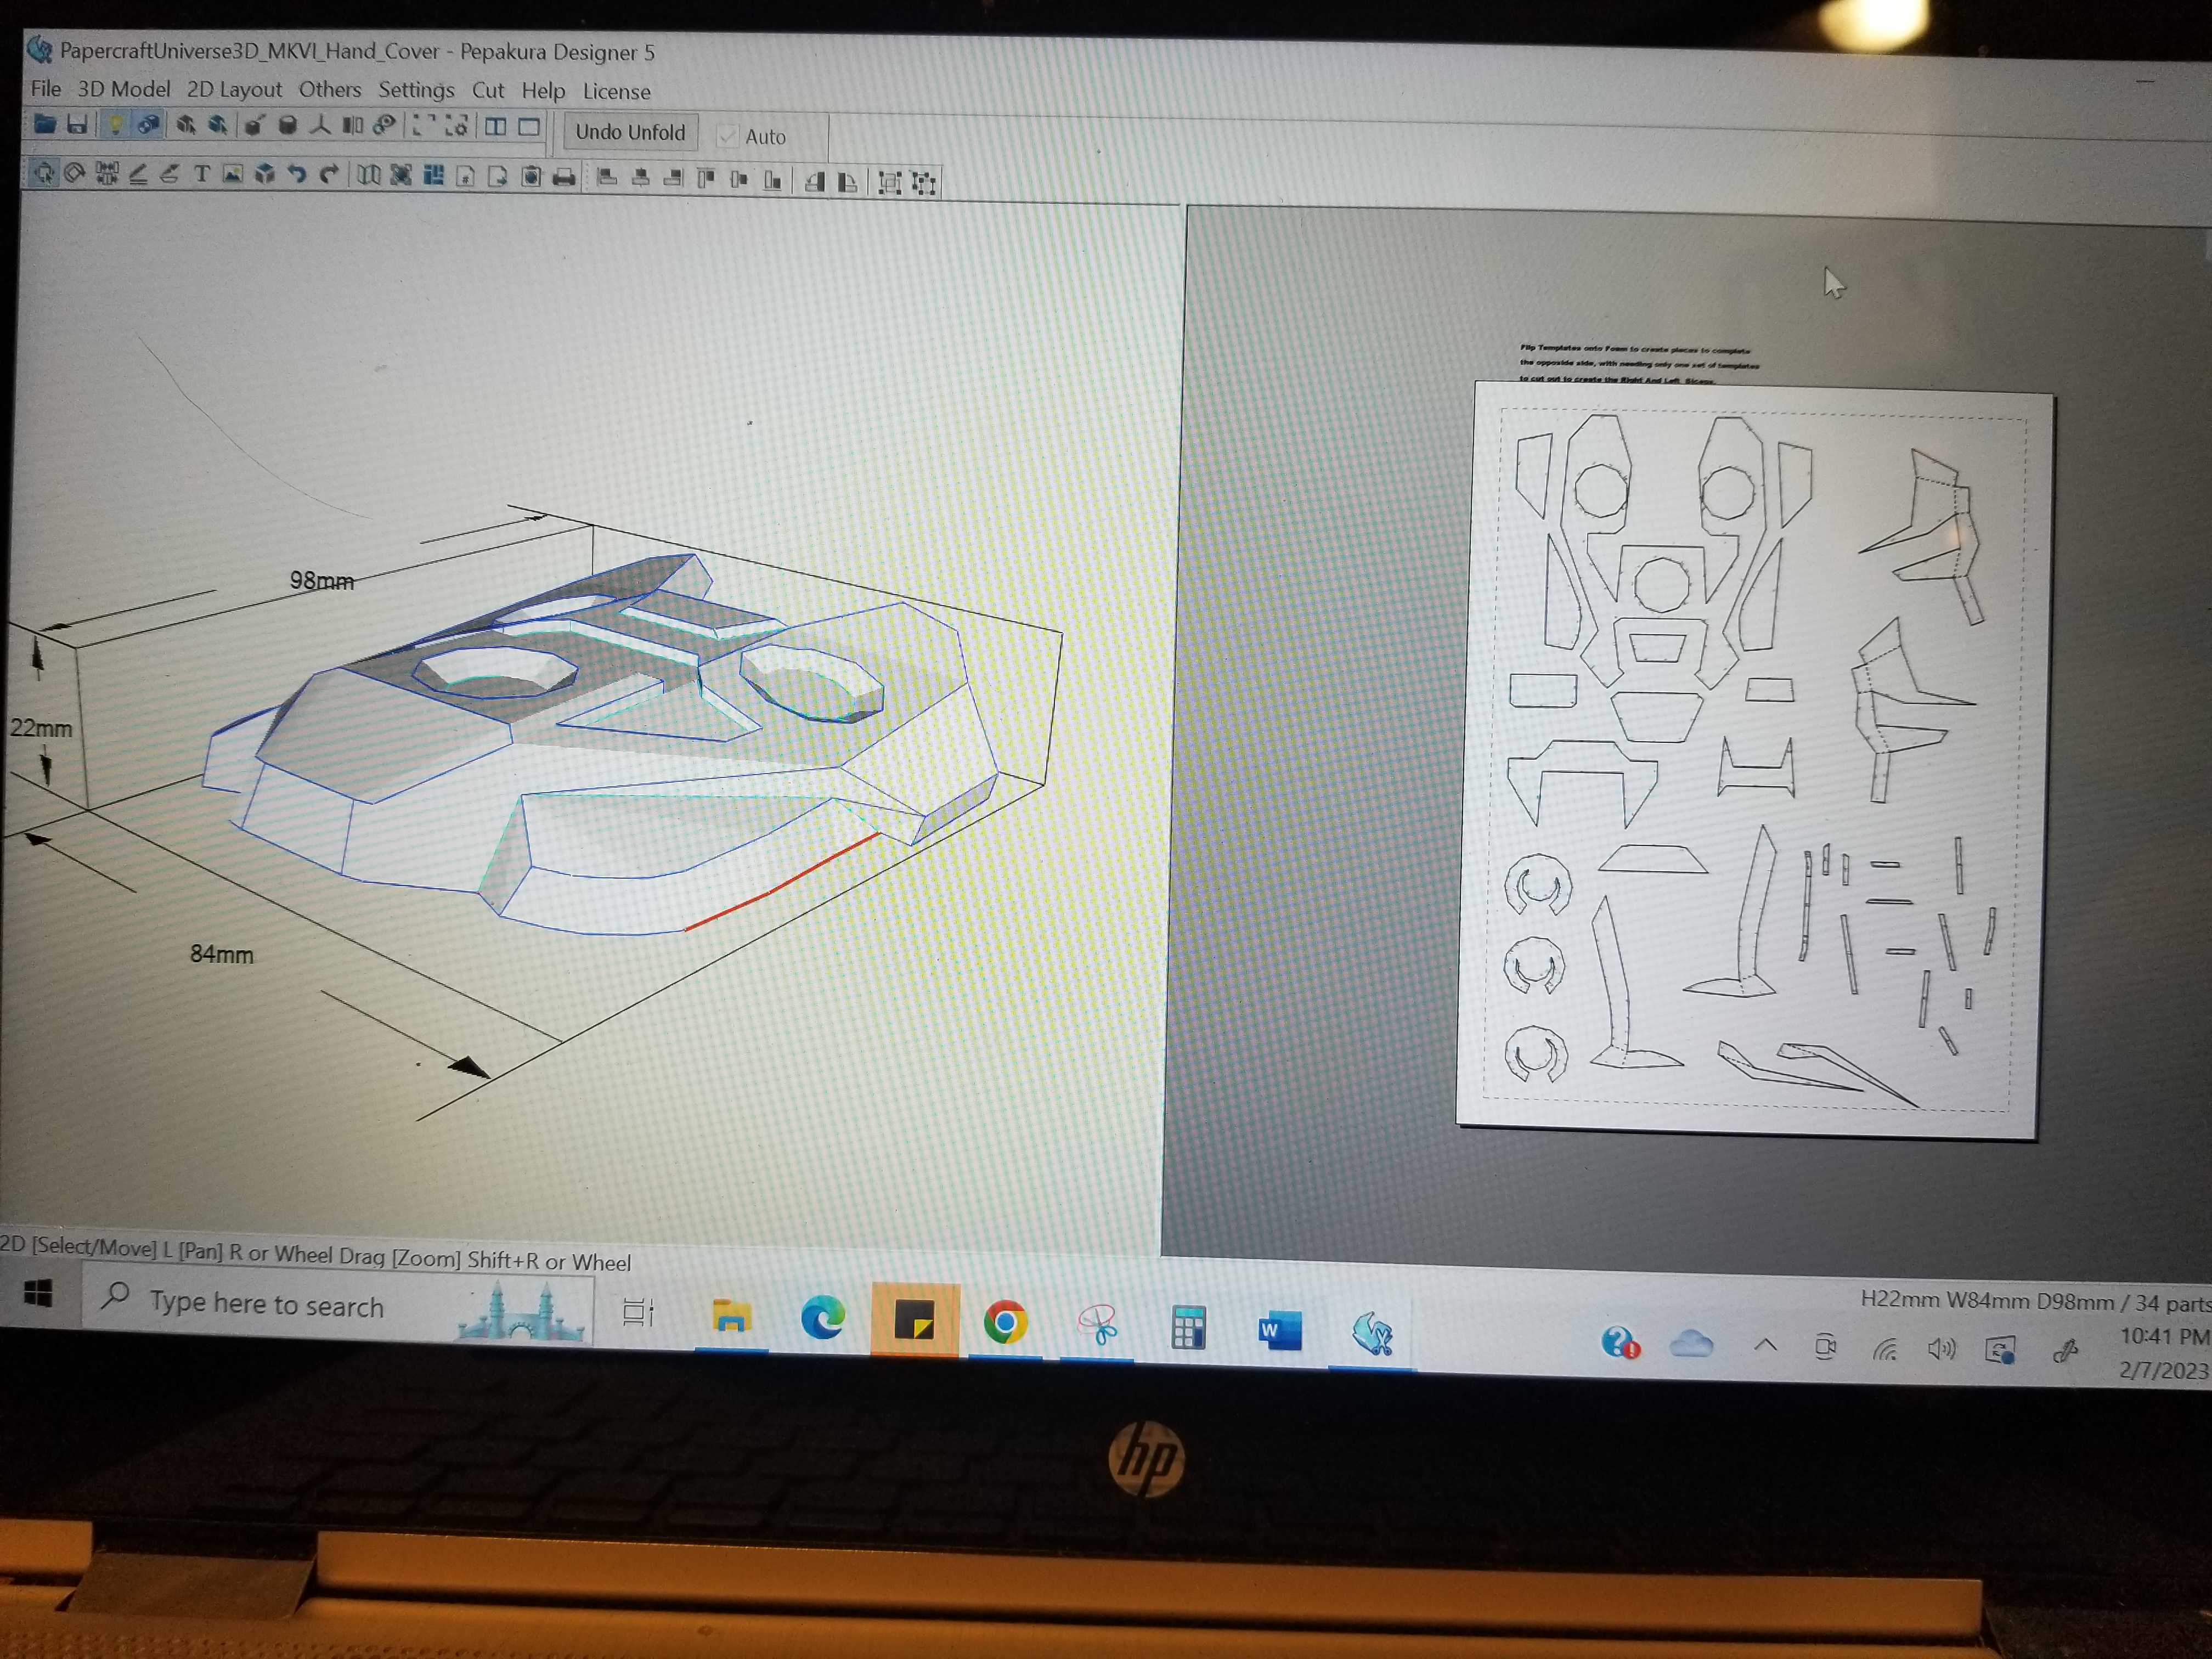This screenshot has height=1659, width=2212.
Task: Click the flip model mirror icon
Action: click(353, 125)
